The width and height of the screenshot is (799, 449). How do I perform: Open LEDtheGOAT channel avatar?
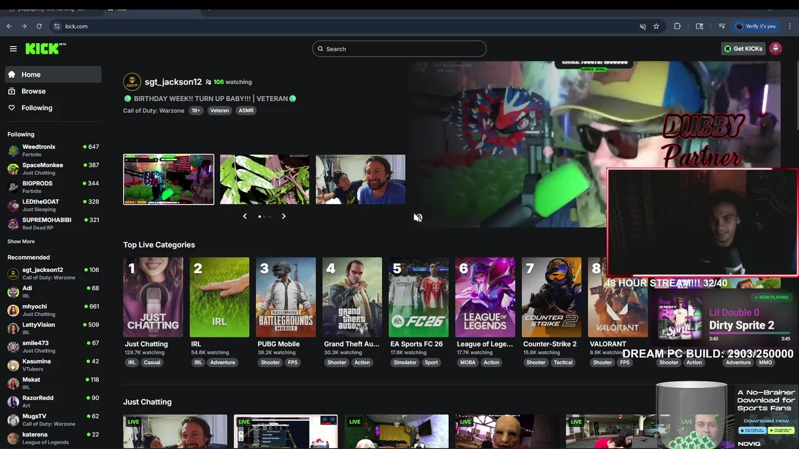pos(13,205)
